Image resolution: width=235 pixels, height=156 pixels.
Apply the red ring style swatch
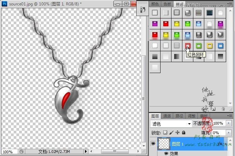click(188, 45)
